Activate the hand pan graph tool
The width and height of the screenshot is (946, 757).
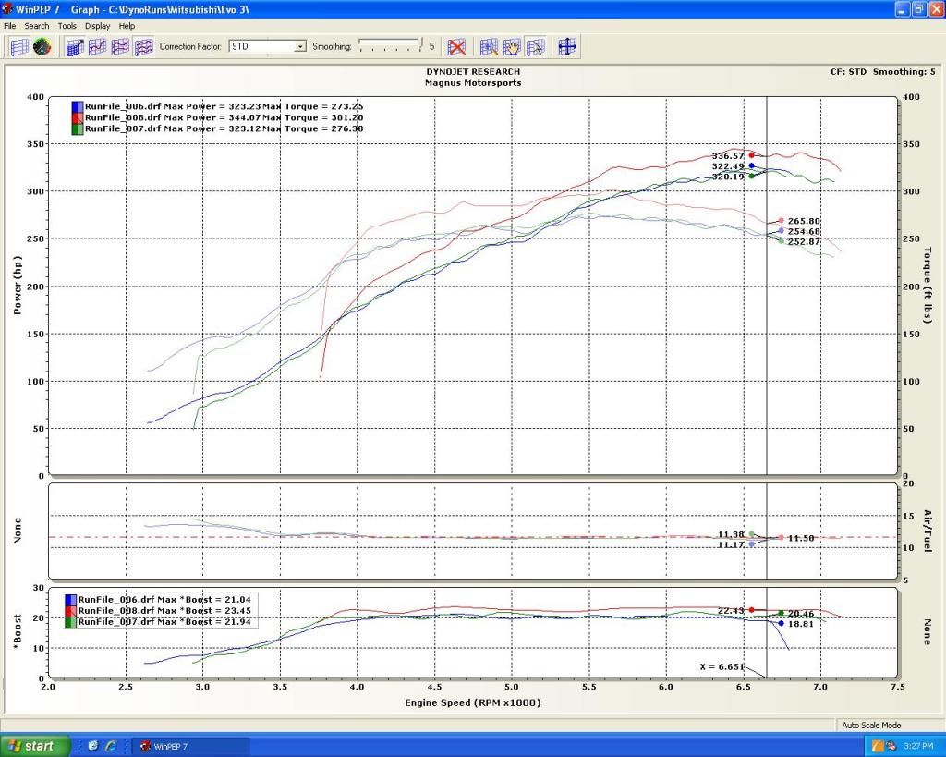[x=512, y=46]
